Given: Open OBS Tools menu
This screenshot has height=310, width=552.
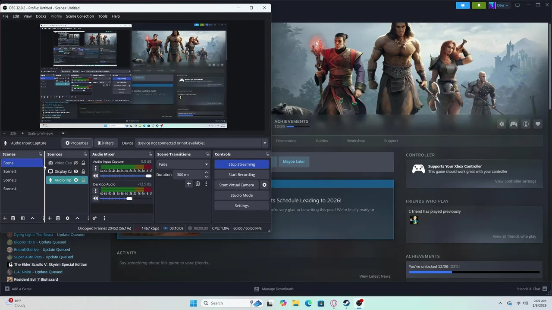Looking at the screenshot, I should (103, 16).
